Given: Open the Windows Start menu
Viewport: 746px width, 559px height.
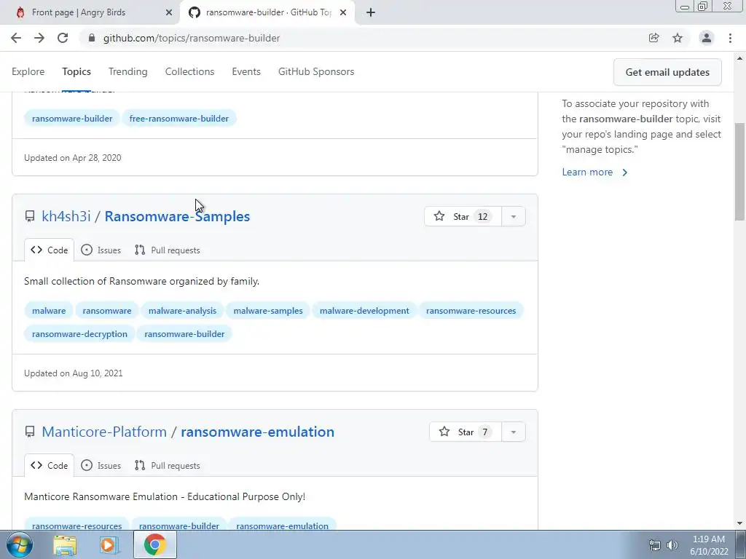Looking at the screenshot, I should tap(19, 544).
